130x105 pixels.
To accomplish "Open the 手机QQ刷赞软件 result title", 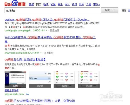I will pos(50,40).
